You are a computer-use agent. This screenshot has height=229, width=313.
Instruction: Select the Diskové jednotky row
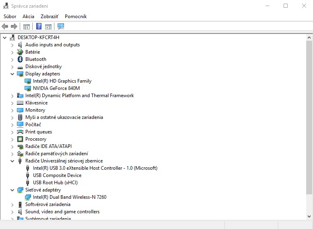(44, 67)
